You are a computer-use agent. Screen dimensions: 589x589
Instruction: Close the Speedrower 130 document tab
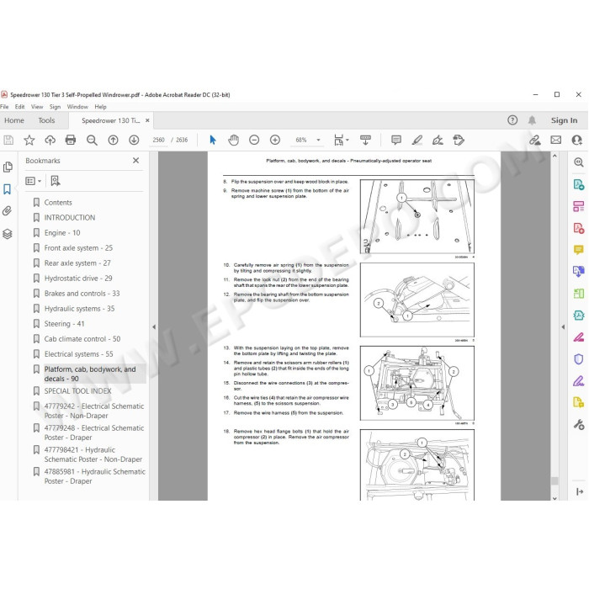tap(147, 120)
